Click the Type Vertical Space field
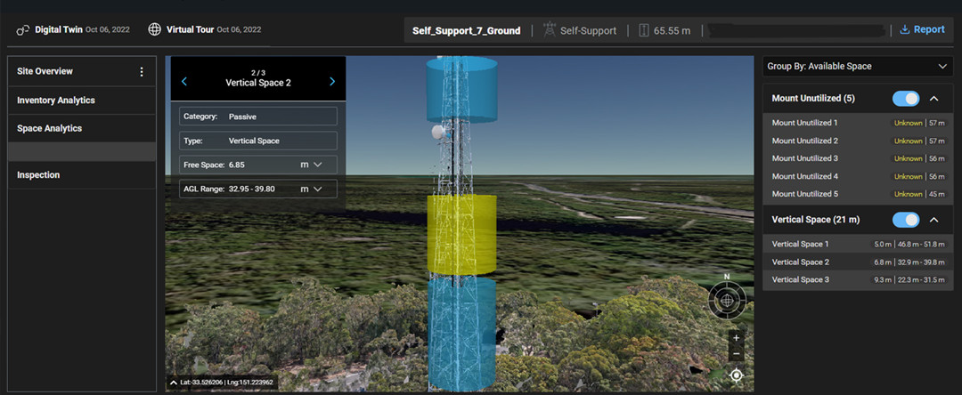962x395 pixels. [x=257, y=141]
